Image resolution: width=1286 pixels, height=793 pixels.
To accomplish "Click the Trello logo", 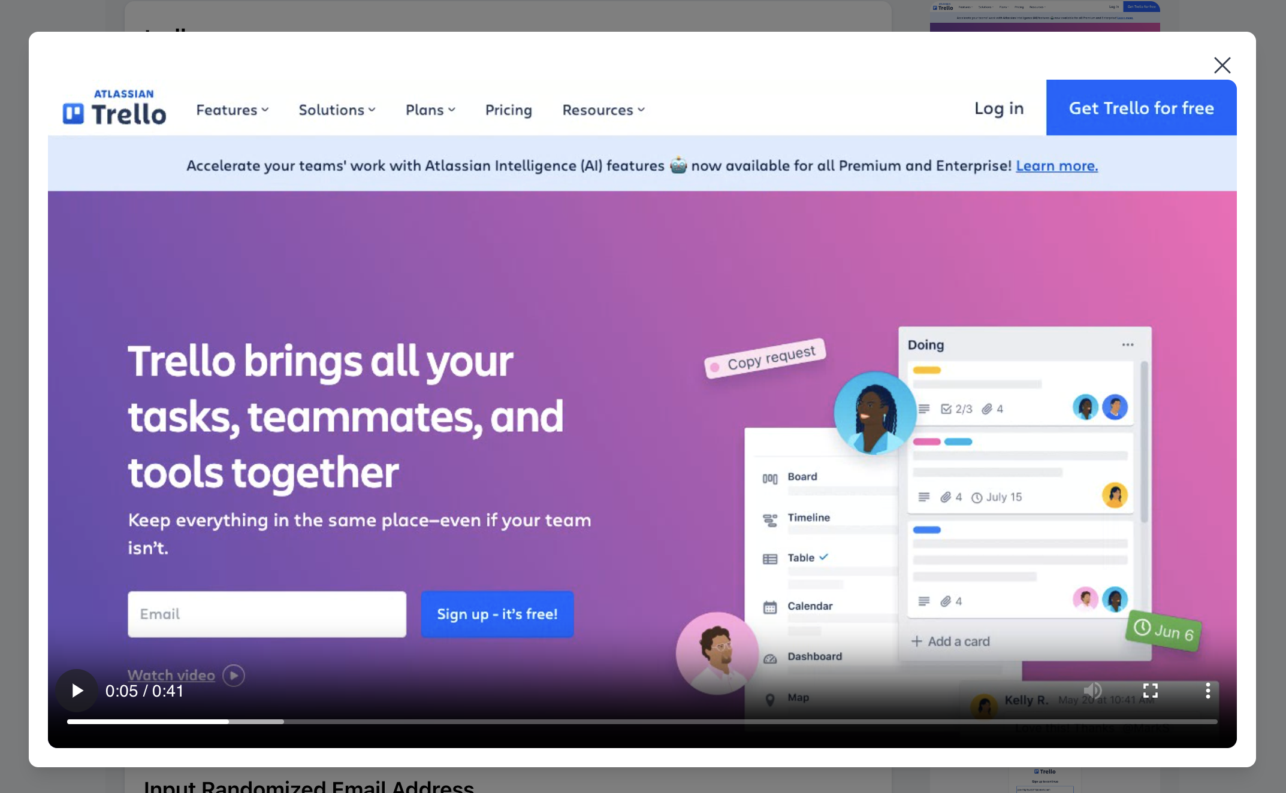I will [114, 107].
